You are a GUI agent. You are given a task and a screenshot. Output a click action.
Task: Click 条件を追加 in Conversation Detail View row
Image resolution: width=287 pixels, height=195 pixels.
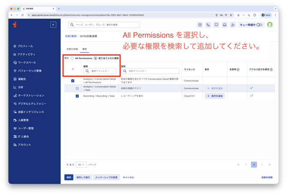pos(215,88)
